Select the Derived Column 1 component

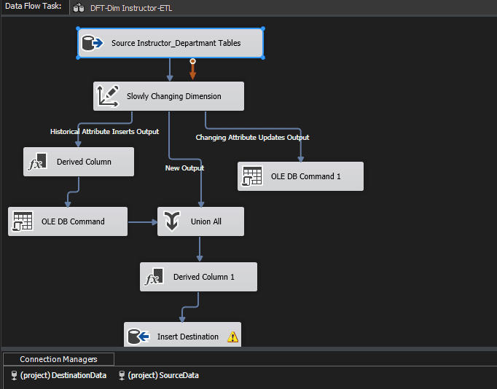click(198, 277)
